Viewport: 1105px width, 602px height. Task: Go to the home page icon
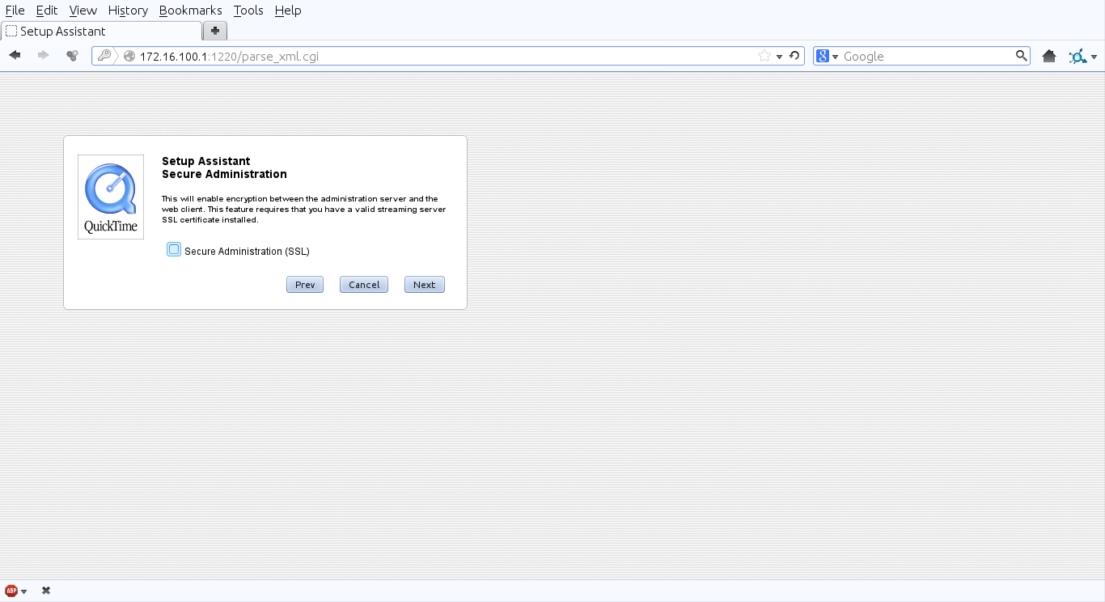(x=1049, y=56)
